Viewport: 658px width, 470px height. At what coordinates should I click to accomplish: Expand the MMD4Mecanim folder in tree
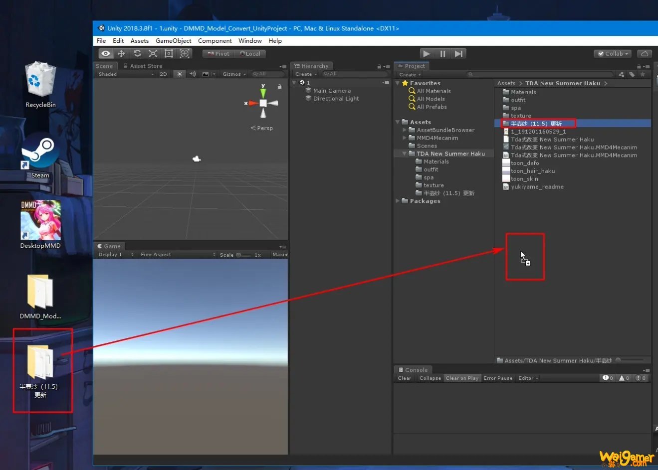pos(405,138)
